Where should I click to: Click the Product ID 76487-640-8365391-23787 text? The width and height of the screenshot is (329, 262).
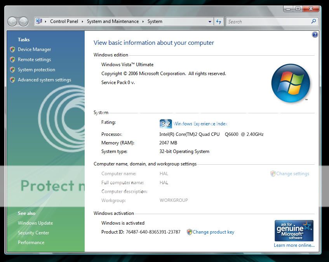(x=141, y=232)
